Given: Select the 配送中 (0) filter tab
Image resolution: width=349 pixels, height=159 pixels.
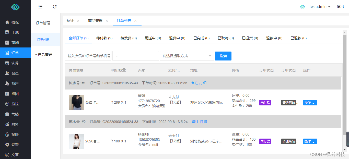Looking at the screenshot, I should [x=153, y=38].
